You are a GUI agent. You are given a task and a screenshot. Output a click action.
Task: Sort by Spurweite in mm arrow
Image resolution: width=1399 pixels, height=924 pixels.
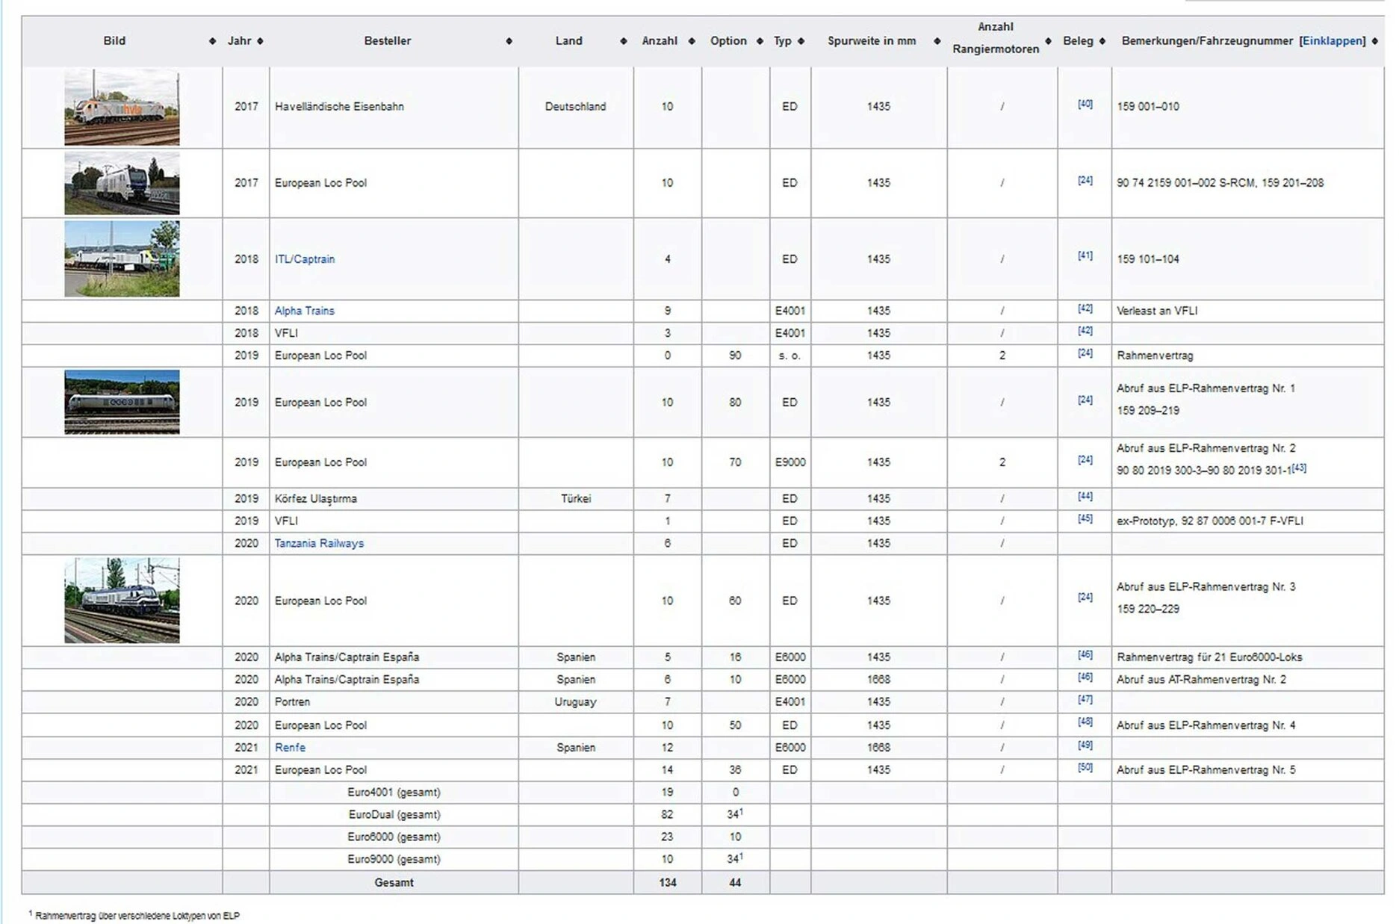937,41
